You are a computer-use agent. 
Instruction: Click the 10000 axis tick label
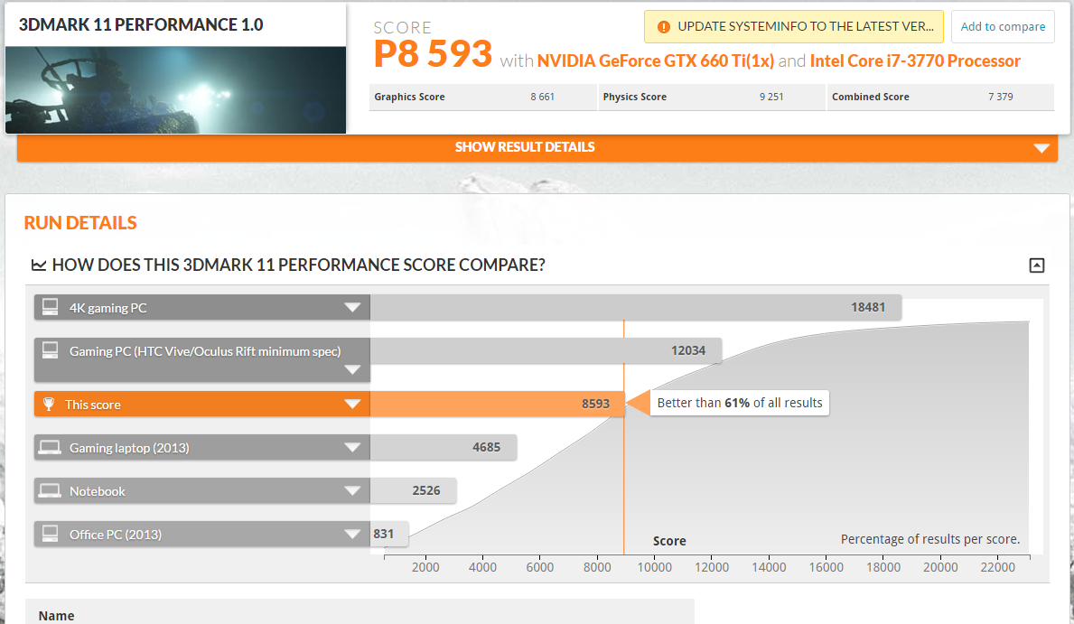654,567
